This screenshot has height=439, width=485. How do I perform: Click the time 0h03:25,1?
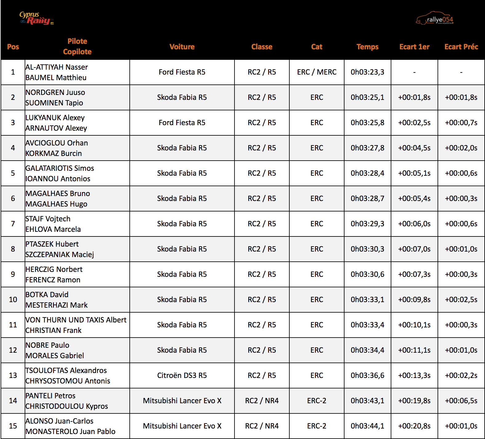(x=368, y=97)
